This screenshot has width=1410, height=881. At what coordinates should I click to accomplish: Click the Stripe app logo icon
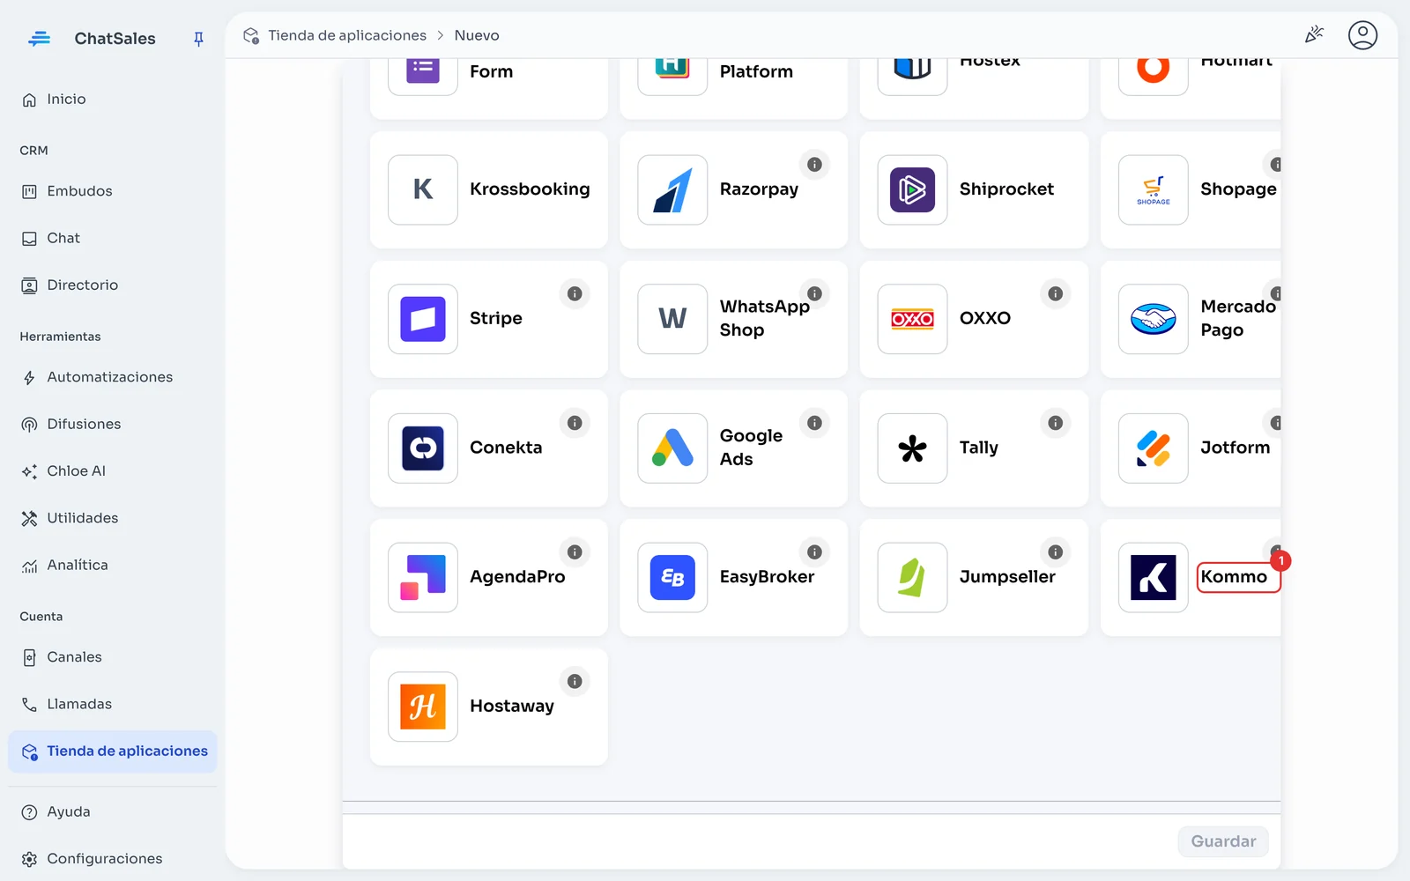pos(423,319)
